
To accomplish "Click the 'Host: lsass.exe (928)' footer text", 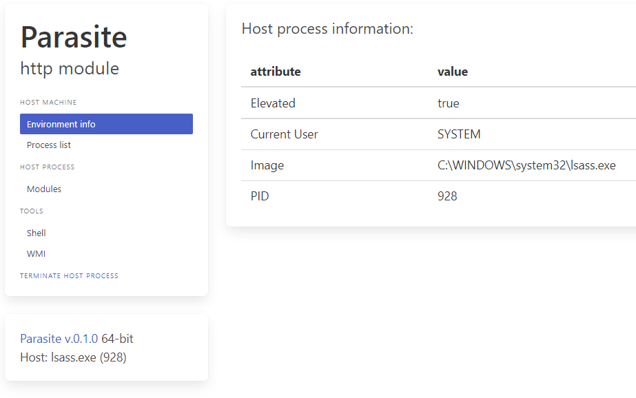I will click(74, 357).
